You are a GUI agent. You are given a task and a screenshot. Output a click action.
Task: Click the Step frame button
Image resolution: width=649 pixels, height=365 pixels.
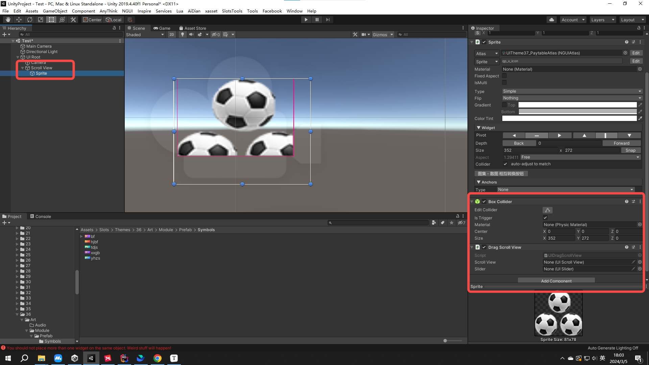(x=328, y=20)
